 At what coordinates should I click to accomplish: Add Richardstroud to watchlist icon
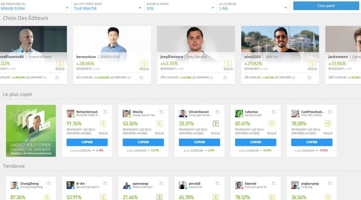tap(105, 112)
